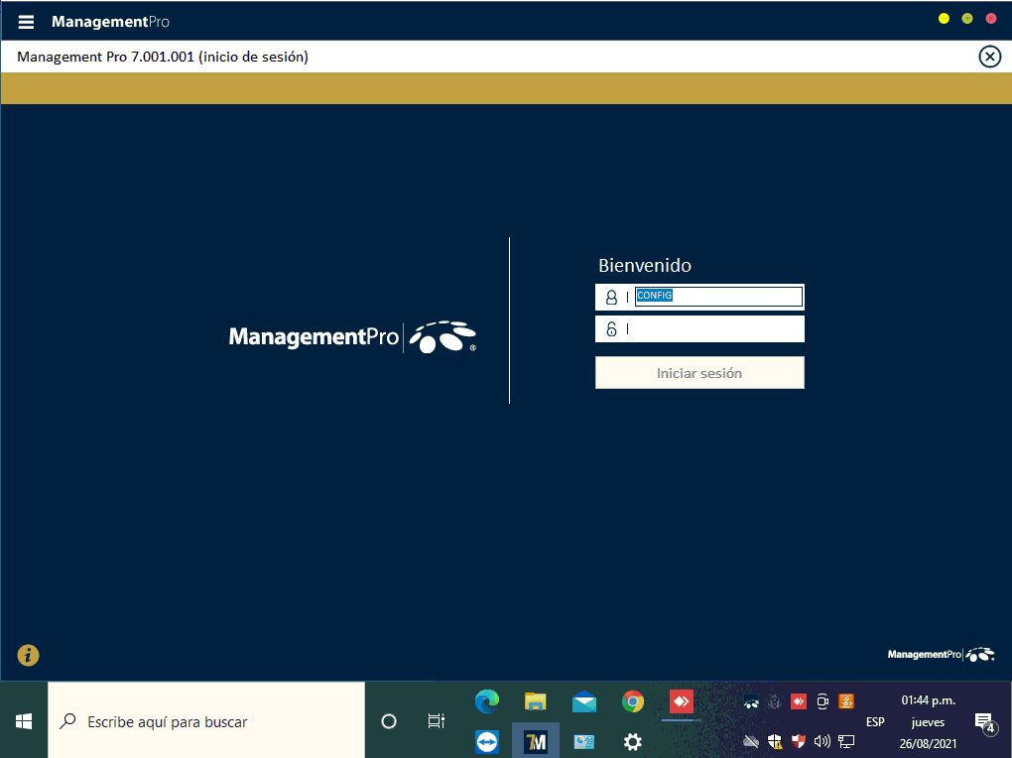This screenshot has height=758, width=1012.
Task: Open Google Chrome from the taskbar
Action: 633,701
